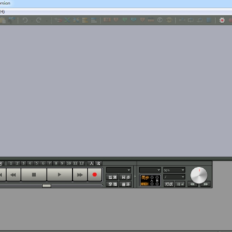
Task: Toggle the 同步 (sync) button
Action: tap(126, 177)
